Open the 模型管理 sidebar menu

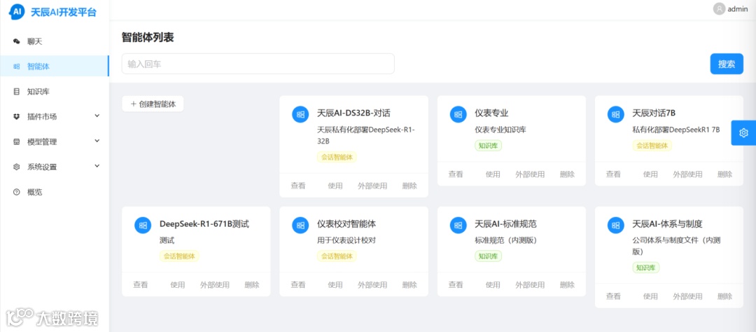click(x=55, y=142)
